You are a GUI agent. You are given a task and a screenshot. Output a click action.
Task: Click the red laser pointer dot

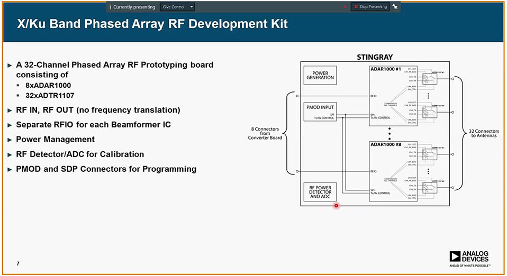click(336, 206)
